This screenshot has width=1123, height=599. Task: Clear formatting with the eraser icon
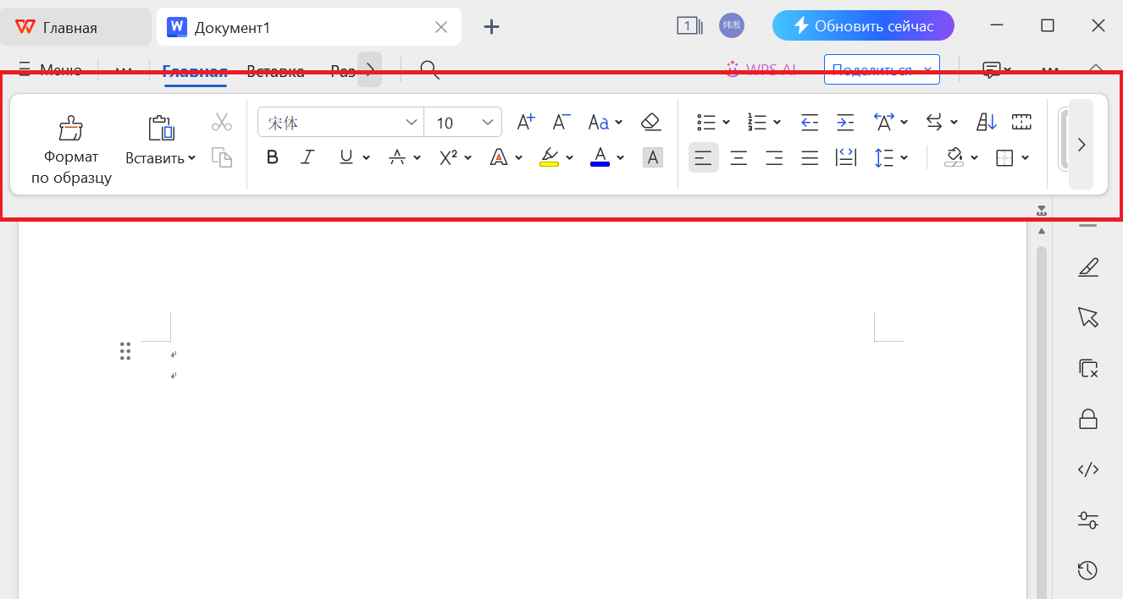[650, 123]
